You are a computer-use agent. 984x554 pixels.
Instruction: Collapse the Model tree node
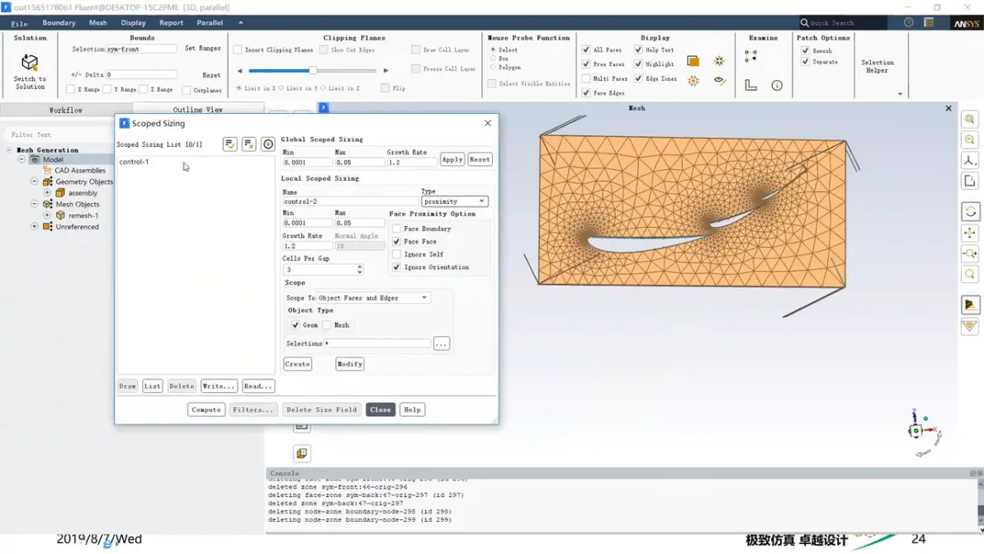click(21, 159)
